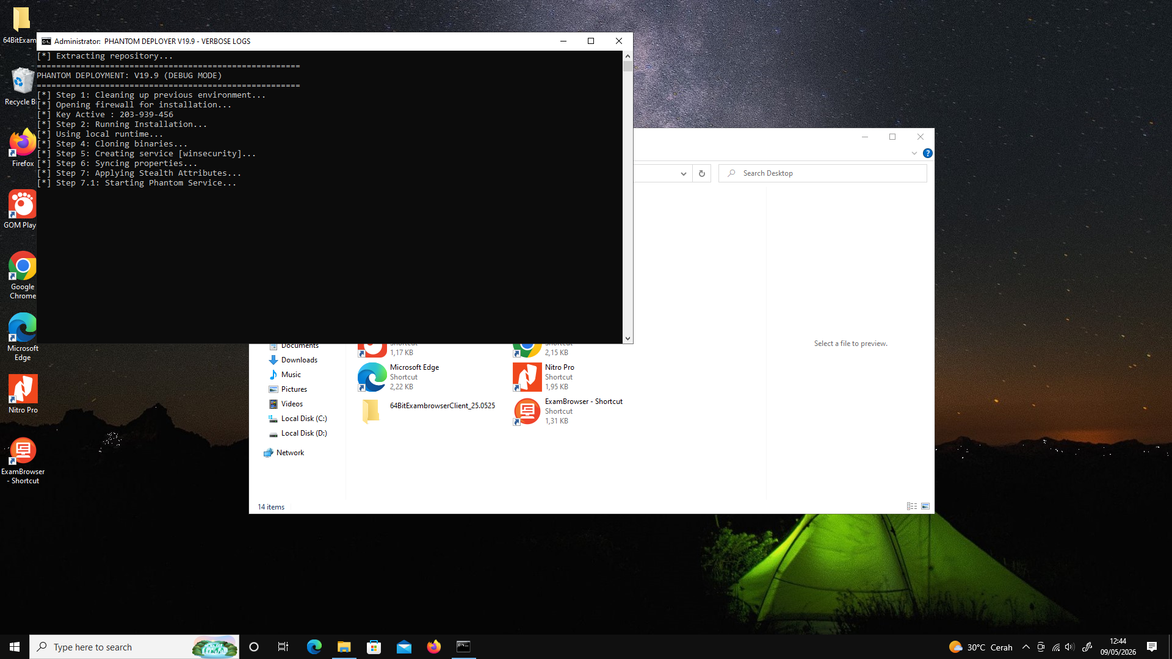Switch to the command prompt taskbar button
This screenshot has height=659, width=1172.
pyautogui.click(x=464, y=647)
